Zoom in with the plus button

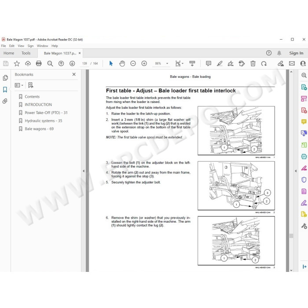pos(144,63)
